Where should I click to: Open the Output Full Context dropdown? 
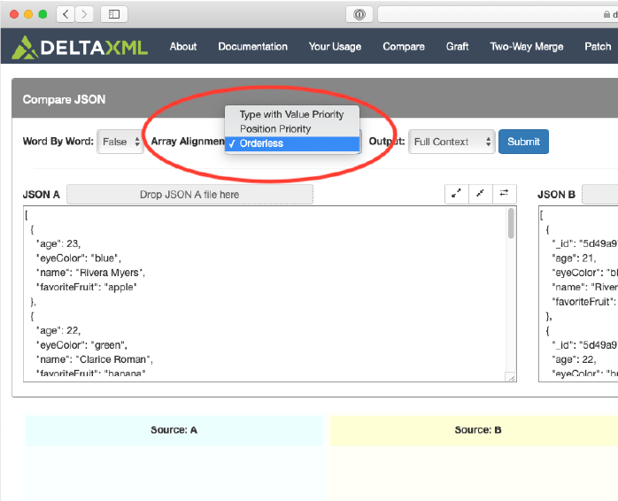452,142
